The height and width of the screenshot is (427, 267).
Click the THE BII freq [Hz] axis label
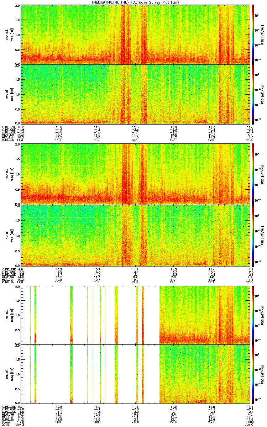pyautogui.click(x=12, y=374)
